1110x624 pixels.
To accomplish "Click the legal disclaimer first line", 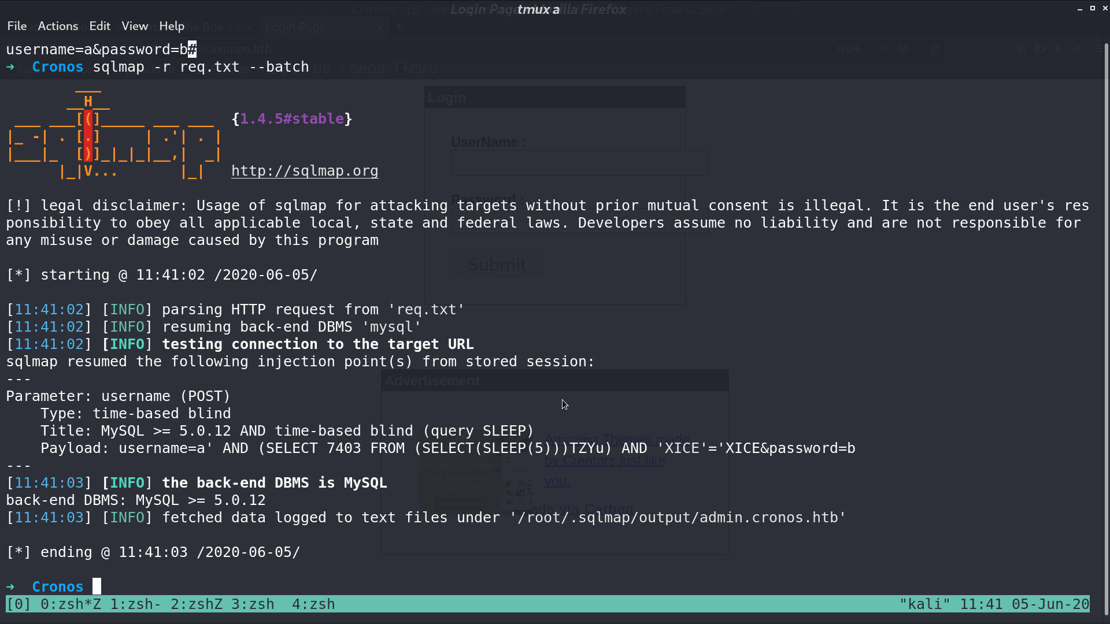I will click(547, 206).
